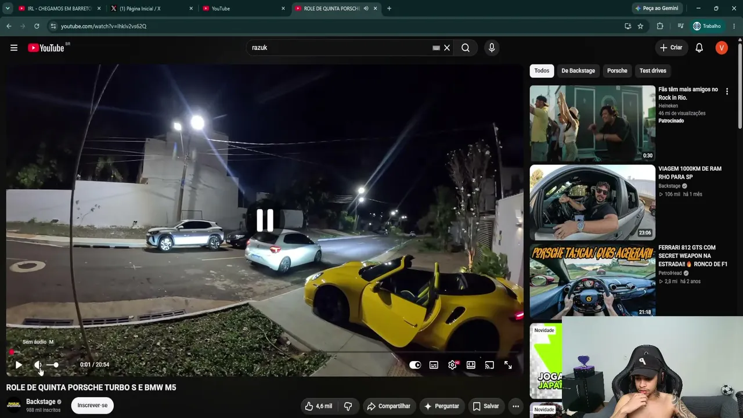Close the X Página Inicial tab

(191, 9)
